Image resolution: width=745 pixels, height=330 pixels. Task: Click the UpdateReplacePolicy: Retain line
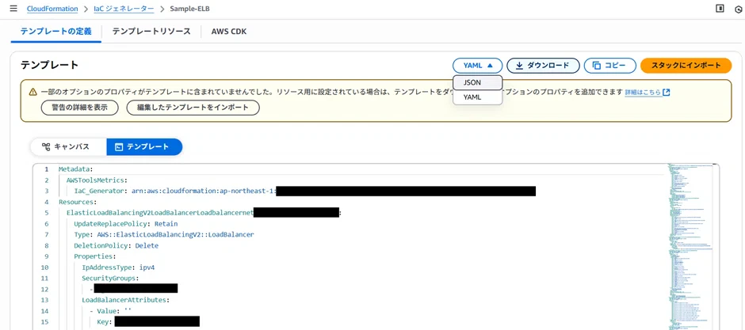point(126,223)
